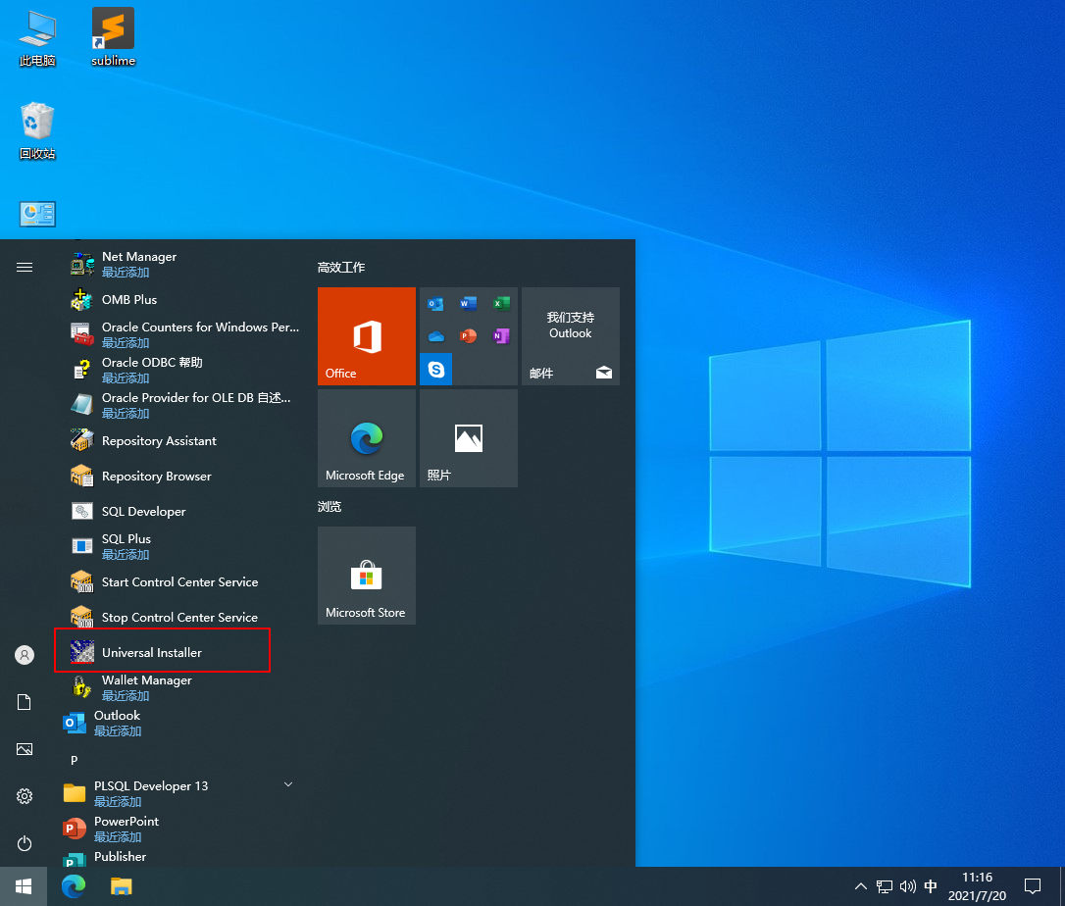Click the OneNote icon in Office group tile
The width and height of the screenshot is (1065, 906).
point(501,336)
